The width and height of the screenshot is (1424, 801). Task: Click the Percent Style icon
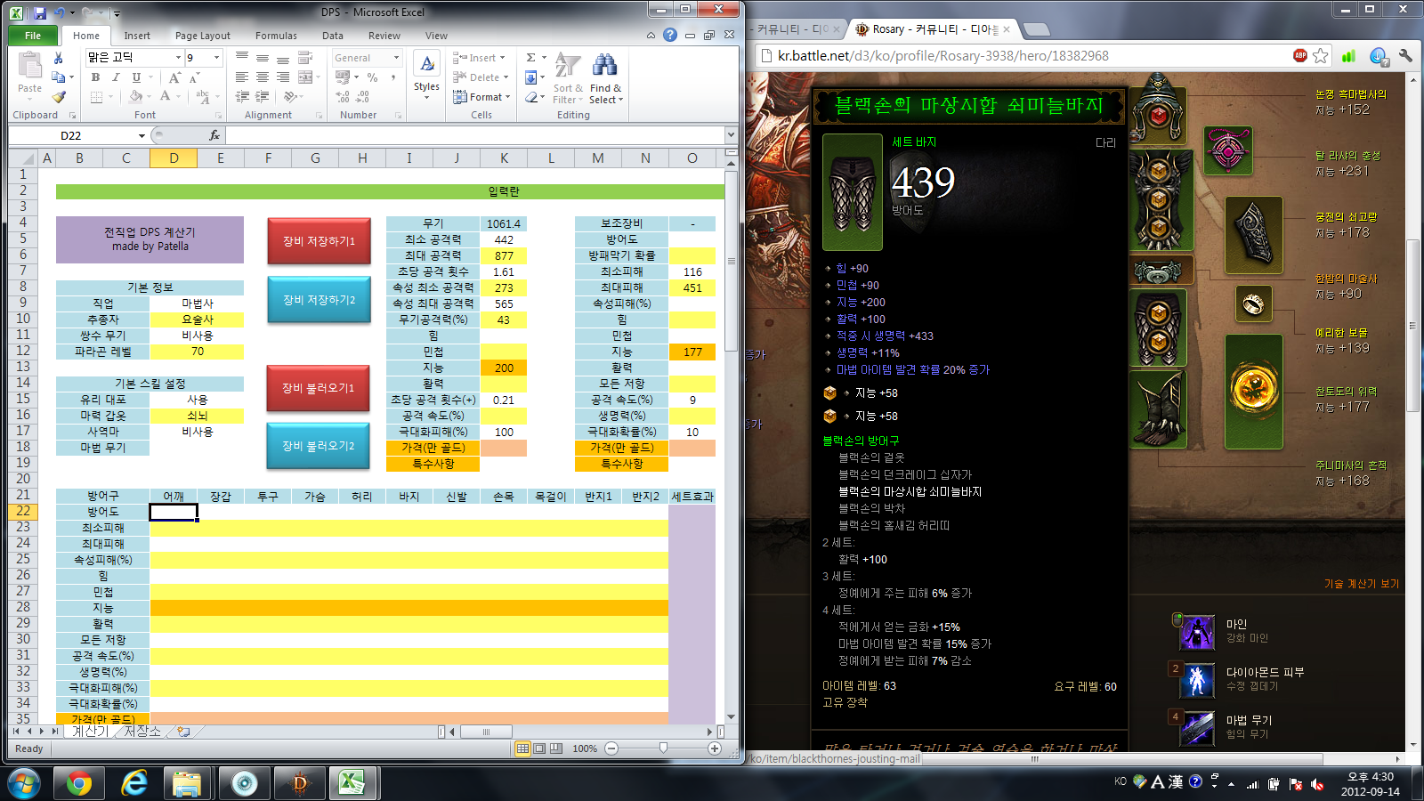point(372,77)
